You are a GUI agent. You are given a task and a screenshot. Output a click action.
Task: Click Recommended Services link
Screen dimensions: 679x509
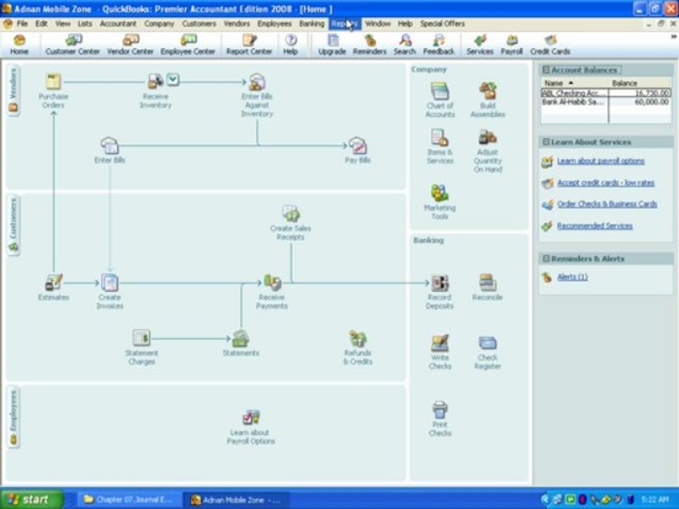click(595, 226)
